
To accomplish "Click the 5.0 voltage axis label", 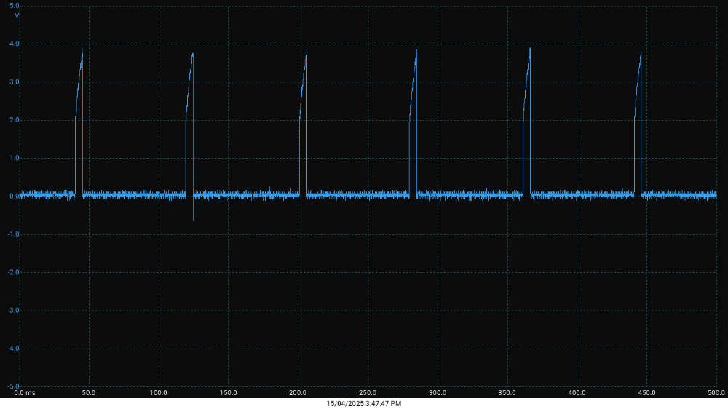I will click(x=15, y=6).
